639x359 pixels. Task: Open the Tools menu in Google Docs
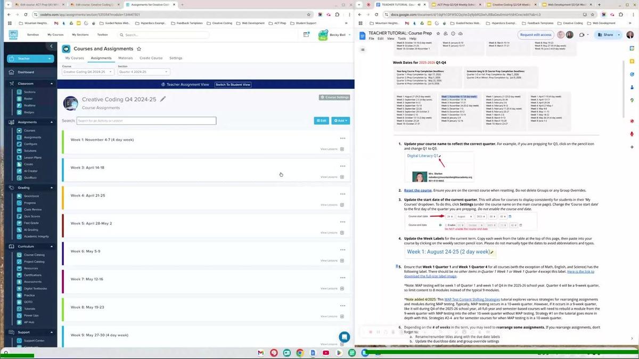(x=402, y=39)
